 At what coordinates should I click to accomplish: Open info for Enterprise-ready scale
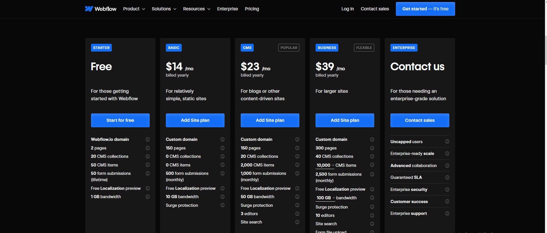pyautogui.click(x=447, y=154)
